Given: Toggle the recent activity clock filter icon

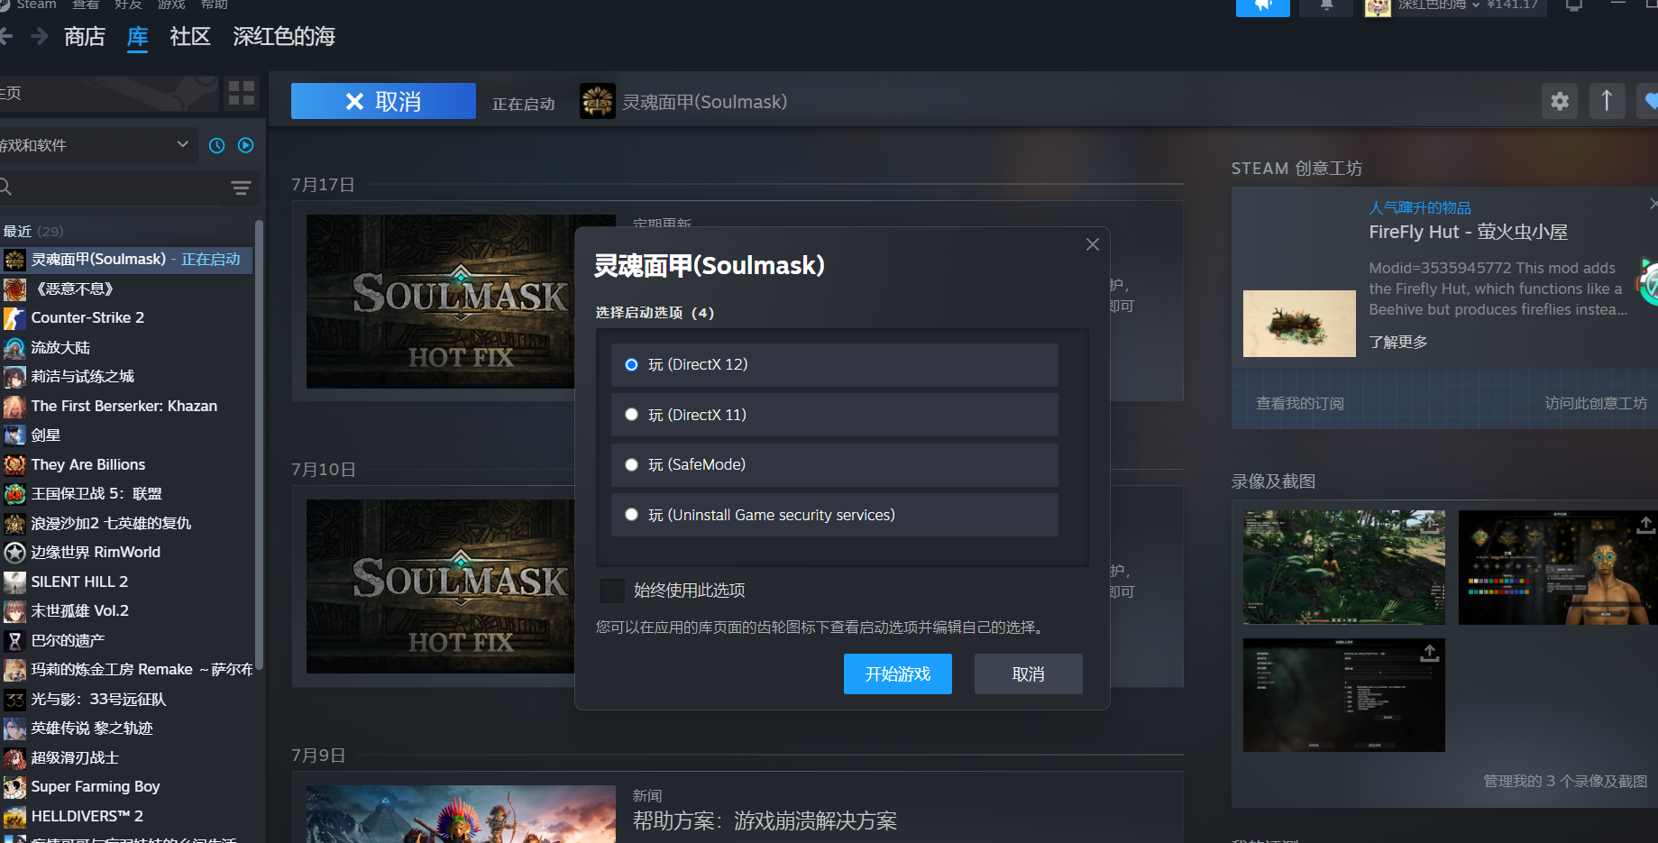Looking at the screenshot, I should click(x=216, y=145).
